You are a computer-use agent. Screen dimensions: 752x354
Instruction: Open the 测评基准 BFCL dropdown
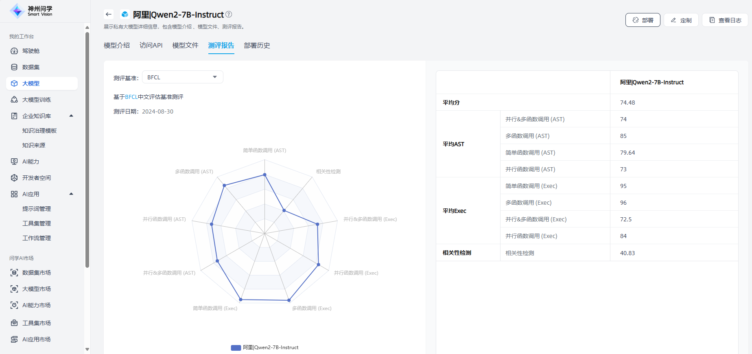[182, 77]
